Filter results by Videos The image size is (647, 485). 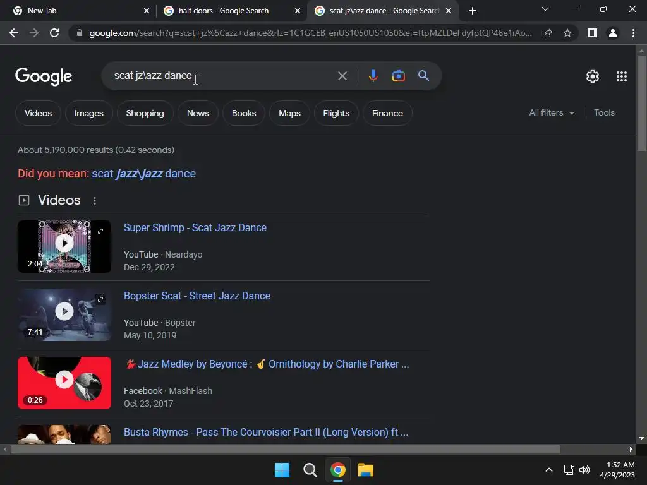point(38,113)
